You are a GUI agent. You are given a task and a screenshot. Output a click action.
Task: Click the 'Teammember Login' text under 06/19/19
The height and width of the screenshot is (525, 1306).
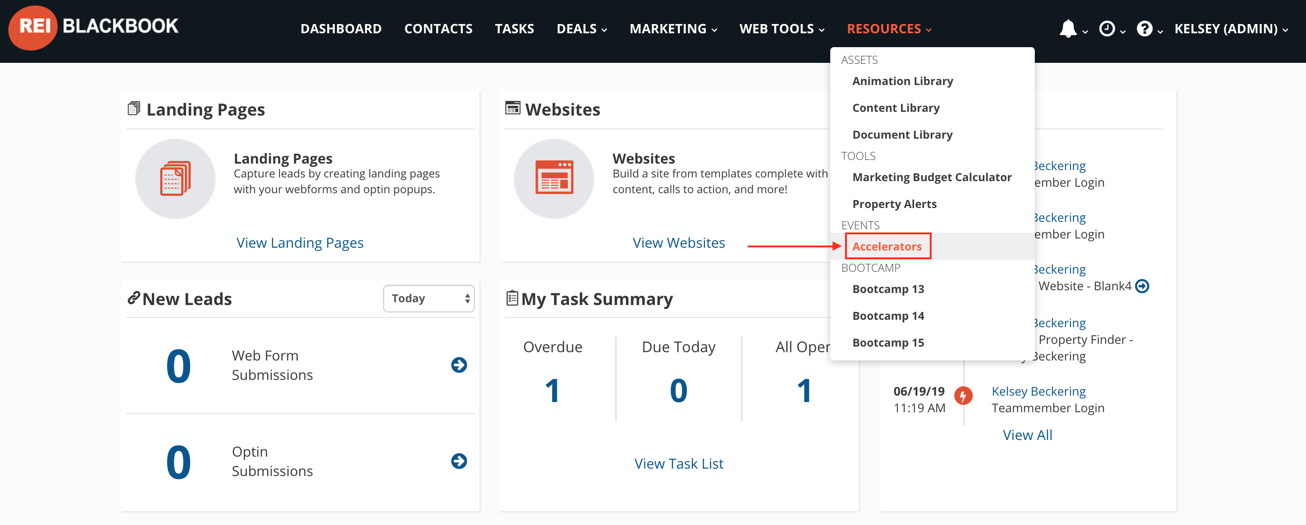coord(1047,408)
